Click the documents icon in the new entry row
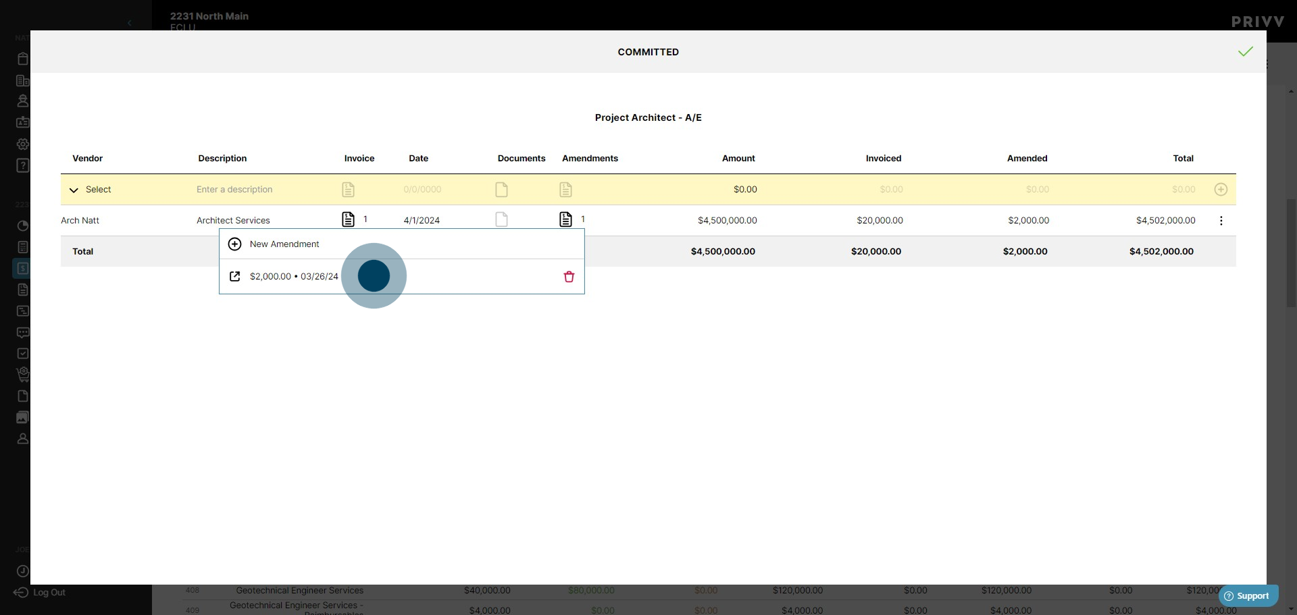This screenshot has height=615, width=1297. point(501,190)
